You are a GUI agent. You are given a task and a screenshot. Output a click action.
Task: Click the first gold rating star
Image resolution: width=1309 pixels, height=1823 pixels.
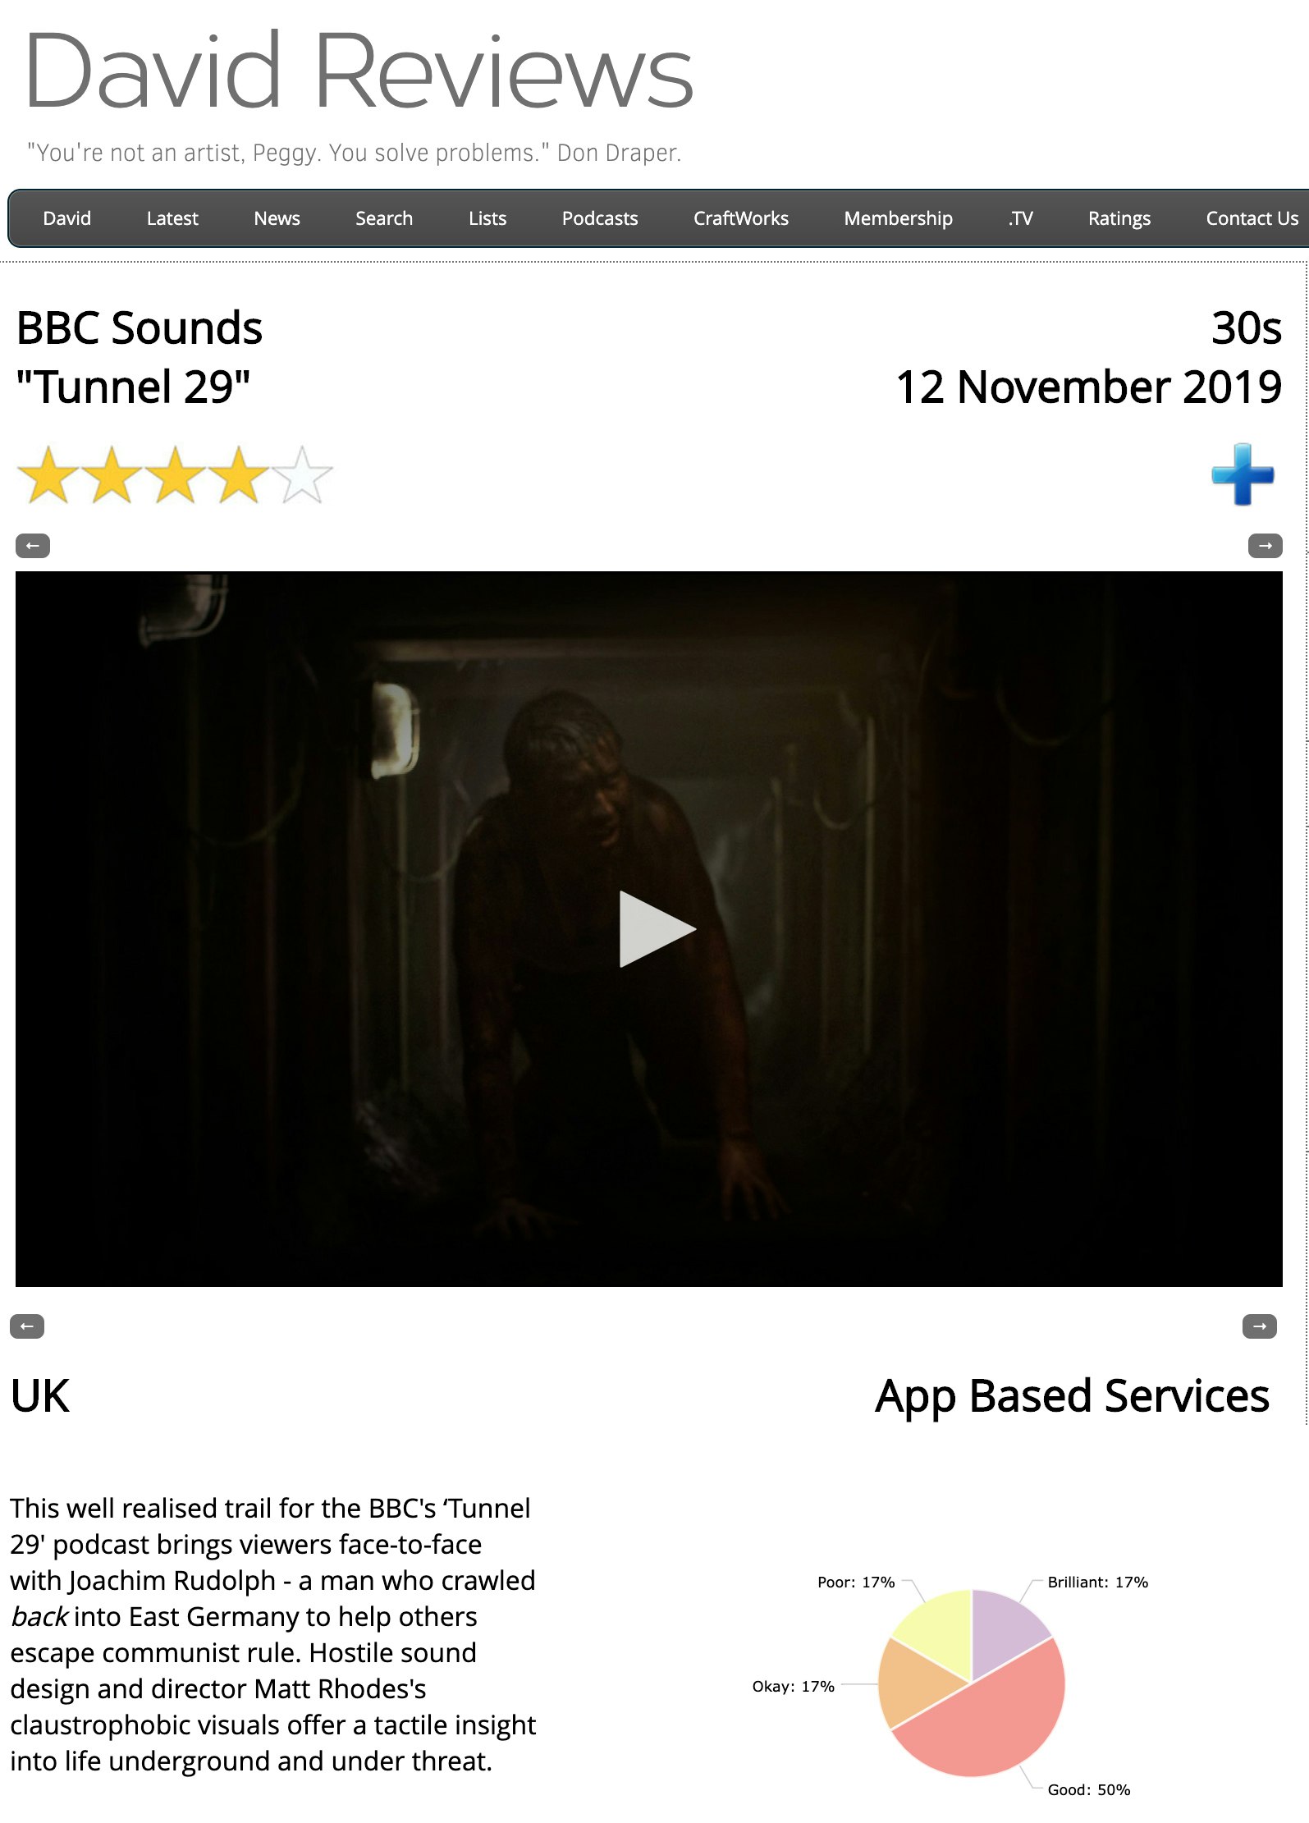tap(48, 474)
